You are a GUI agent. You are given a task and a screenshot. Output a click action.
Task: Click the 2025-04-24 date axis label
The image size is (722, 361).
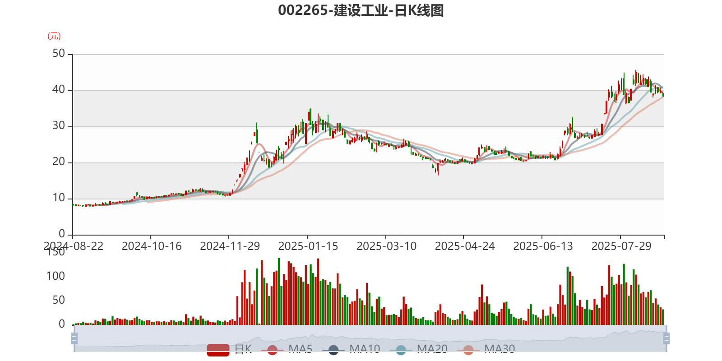click(465, 246)
